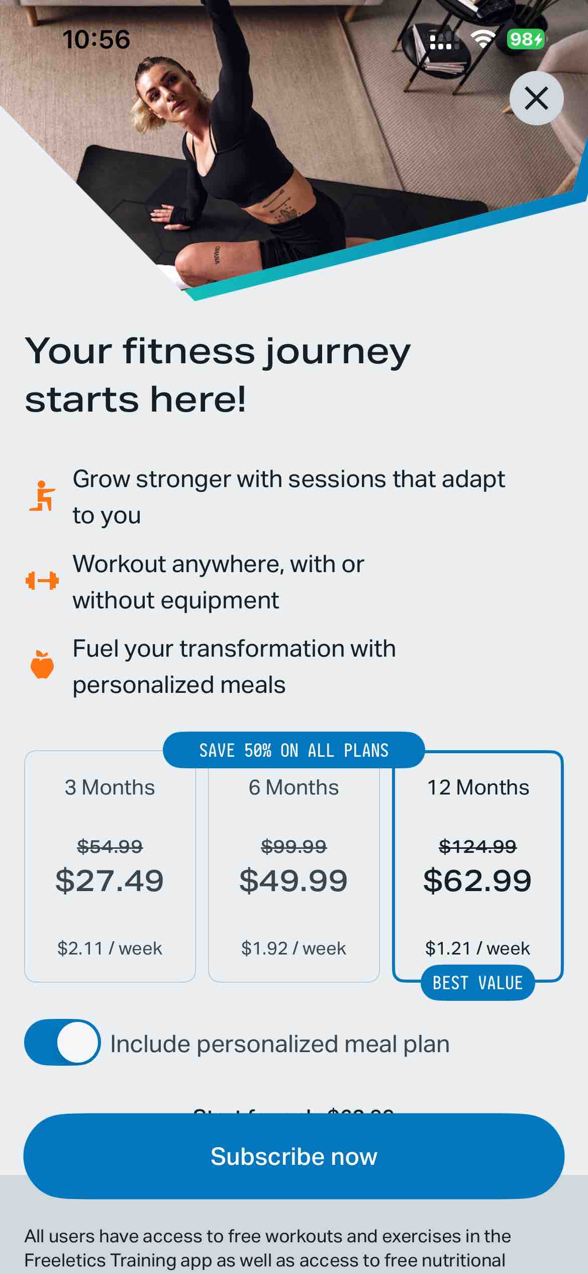Click the $1.21 per week label
Screen dimensions: 588x1274
coord(478,948)
